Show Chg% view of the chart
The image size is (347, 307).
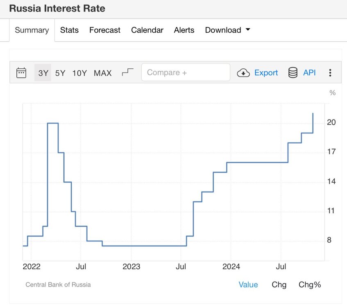(x=310, y=284)
